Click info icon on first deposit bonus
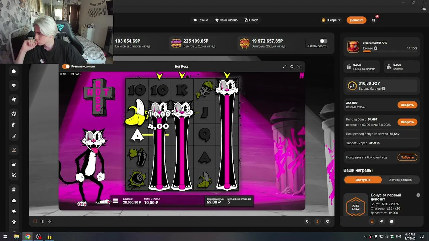This screenshot has width=429, height=241. [418, 195]
